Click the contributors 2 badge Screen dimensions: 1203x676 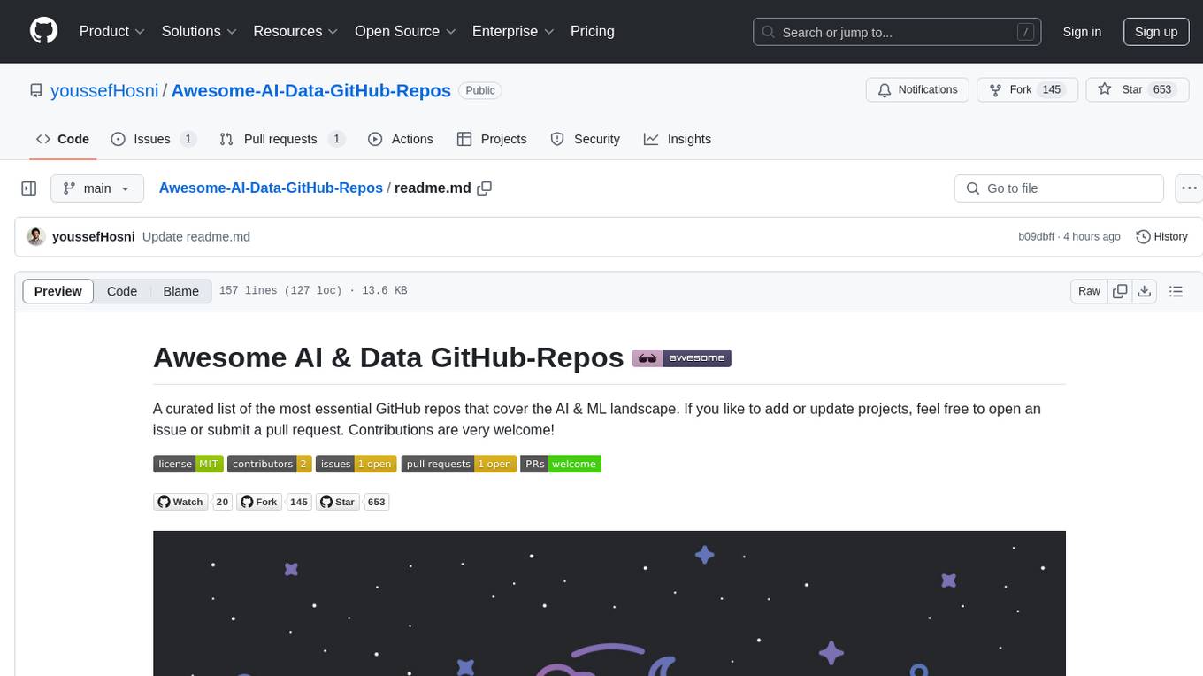pos(269,464)
